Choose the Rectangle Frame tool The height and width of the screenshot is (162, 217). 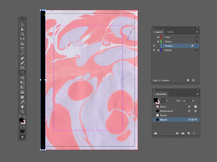[x=22, y=68]
